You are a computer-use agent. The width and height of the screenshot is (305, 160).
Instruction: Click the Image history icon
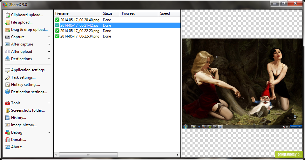click(8, 125)
